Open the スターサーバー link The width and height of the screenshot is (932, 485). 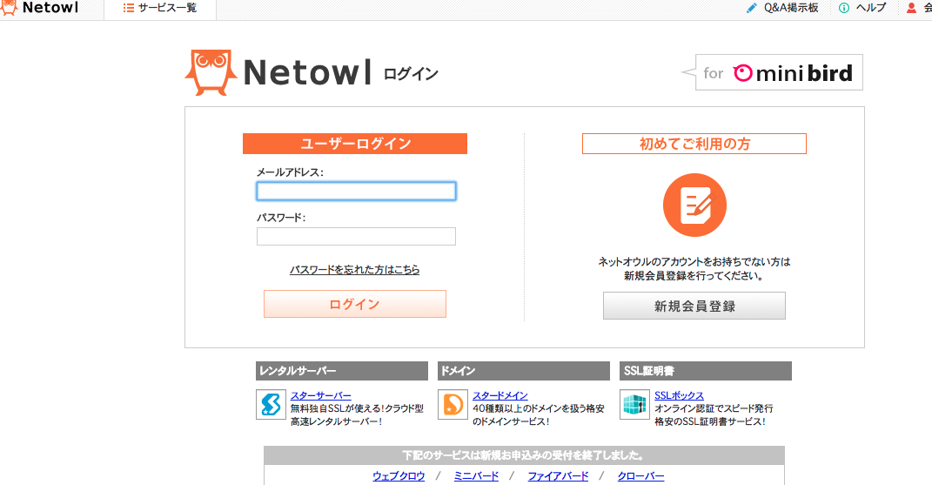tap(321, 395)
